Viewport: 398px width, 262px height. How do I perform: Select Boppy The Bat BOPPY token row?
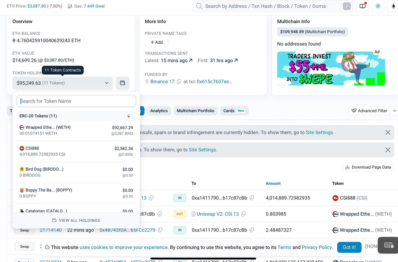[x=76, y=193]
